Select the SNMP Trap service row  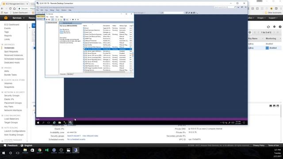pos(107,38)
